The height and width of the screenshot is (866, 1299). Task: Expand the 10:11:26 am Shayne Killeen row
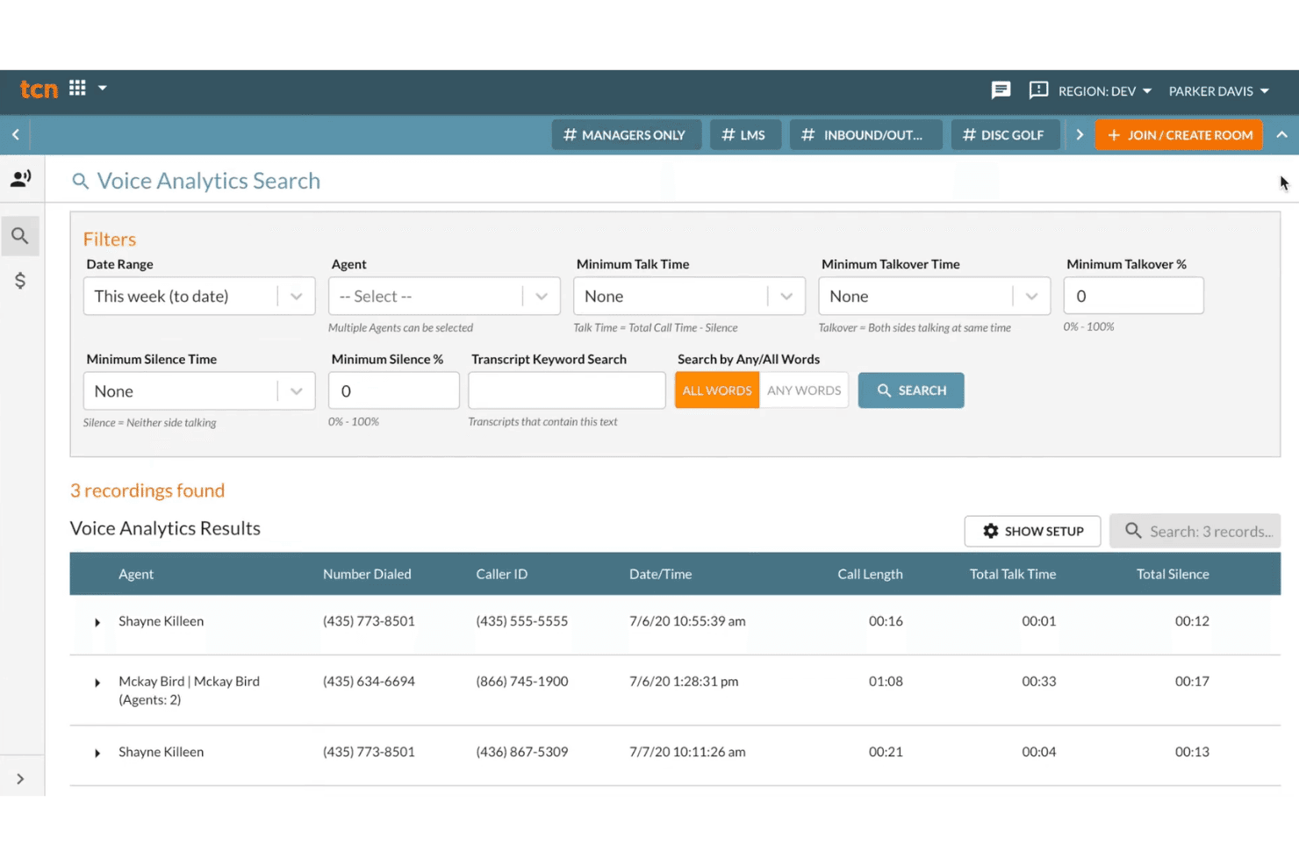pos(97,753)
